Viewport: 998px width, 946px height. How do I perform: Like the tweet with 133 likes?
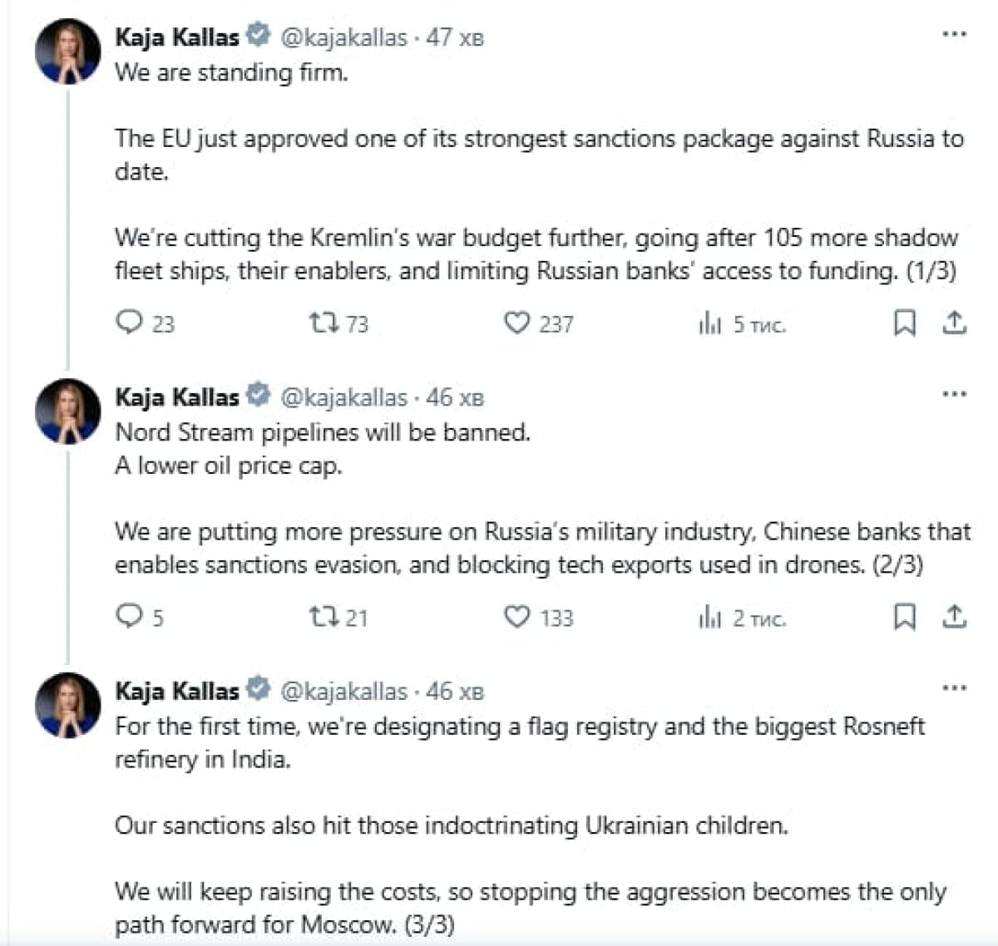tap(516, 616)
